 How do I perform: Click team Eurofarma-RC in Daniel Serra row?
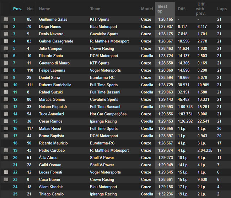(102, 78)
